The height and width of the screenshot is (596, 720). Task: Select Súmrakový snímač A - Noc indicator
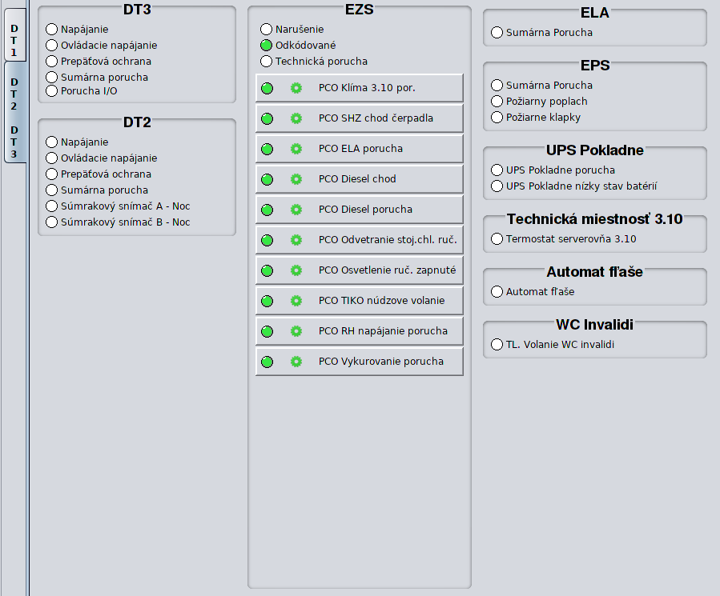52,206
